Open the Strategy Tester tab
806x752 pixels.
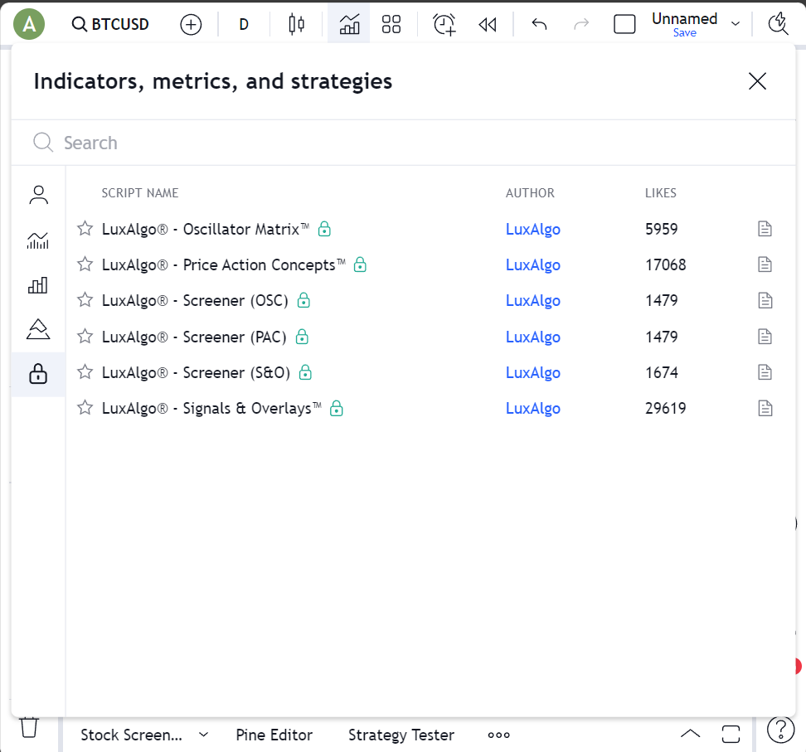point(401,735)
